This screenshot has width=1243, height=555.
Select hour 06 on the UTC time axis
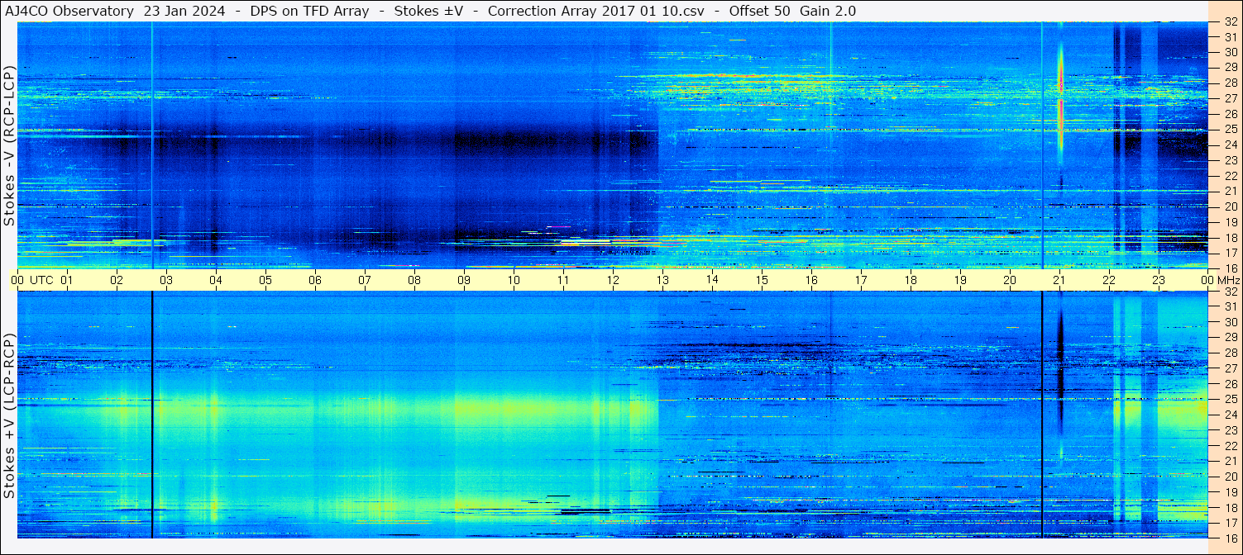click(x=315, y=280)
